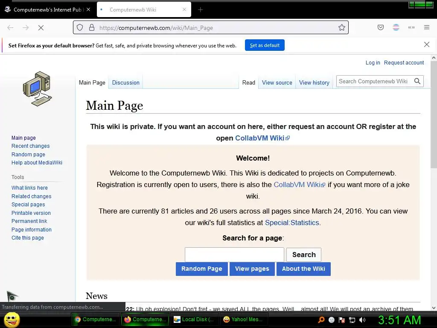
Task: Open the CollabVM Wiki link in the welcome box
Action: pos(299,184)
